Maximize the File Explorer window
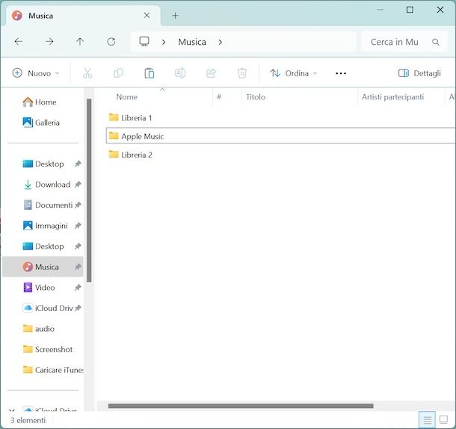The image size is (456, 429). point(410,10)
